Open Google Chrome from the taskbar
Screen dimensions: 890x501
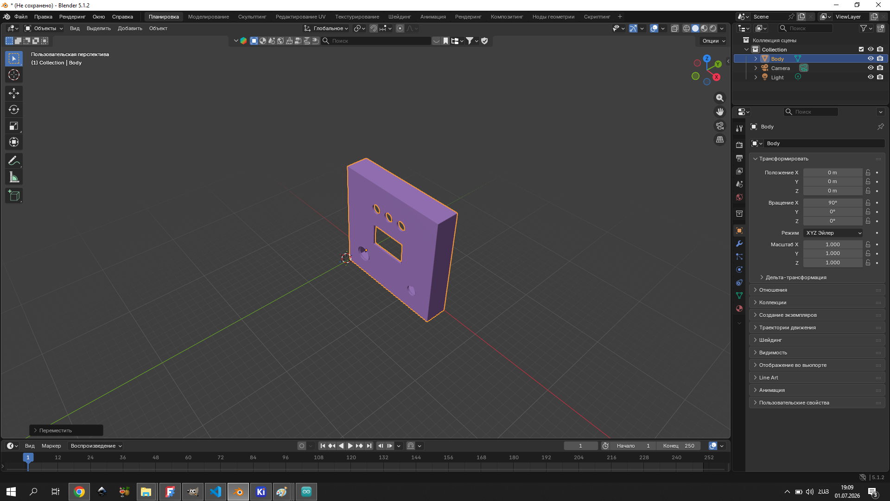tap(79, 492)
